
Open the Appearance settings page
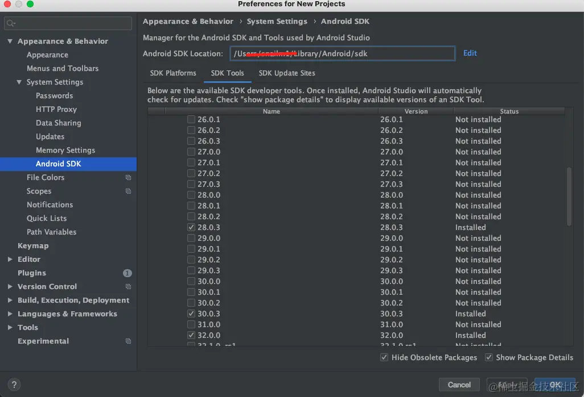(x=47, y=55)
